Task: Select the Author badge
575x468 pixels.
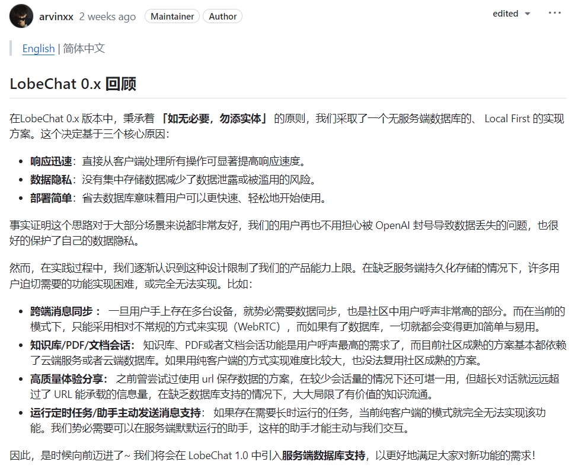Action: pos(223,17)
